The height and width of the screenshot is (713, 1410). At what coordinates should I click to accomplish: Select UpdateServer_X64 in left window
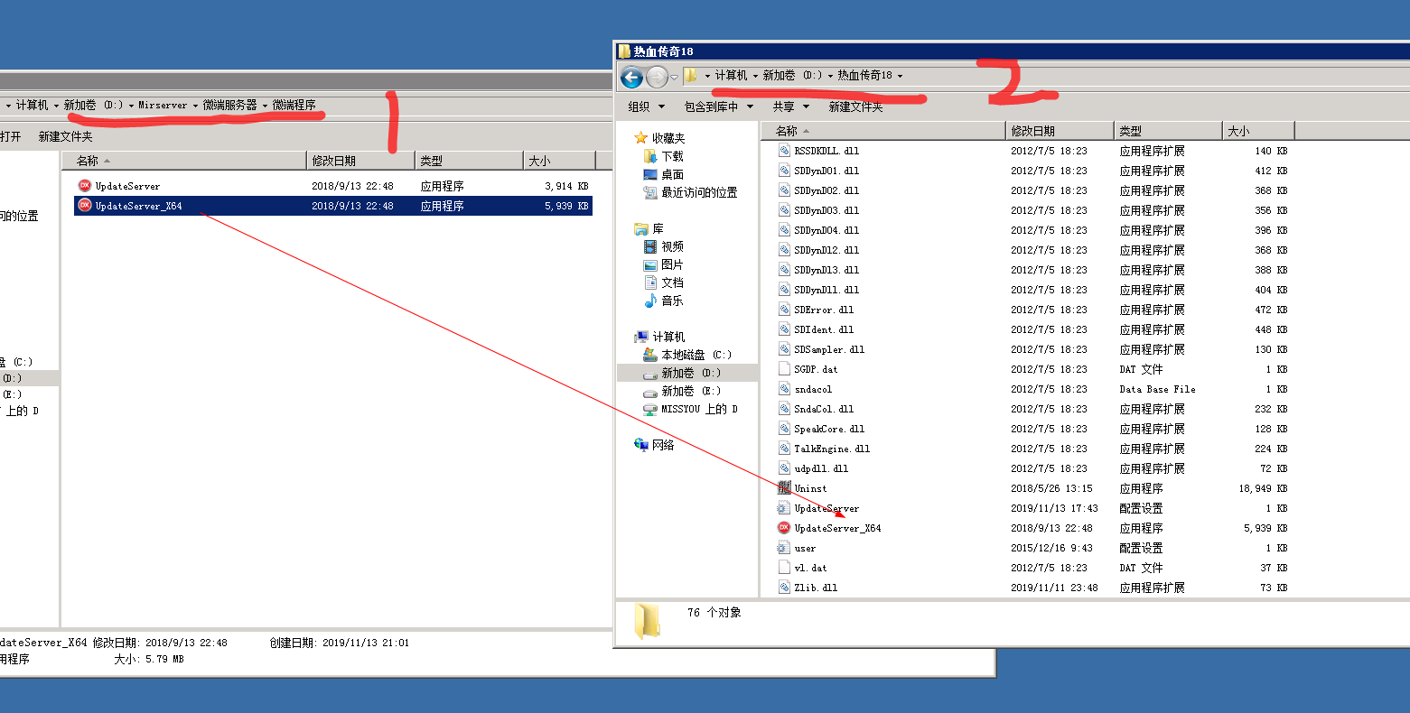coord(138,206)
